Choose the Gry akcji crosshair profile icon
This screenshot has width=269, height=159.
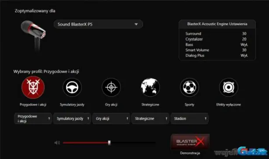point(111,87)
